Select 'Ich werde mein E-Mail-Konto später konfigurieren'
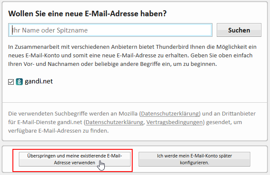Image resolution: width=270 pixels, height=175 pixels. tap(194, 159)
